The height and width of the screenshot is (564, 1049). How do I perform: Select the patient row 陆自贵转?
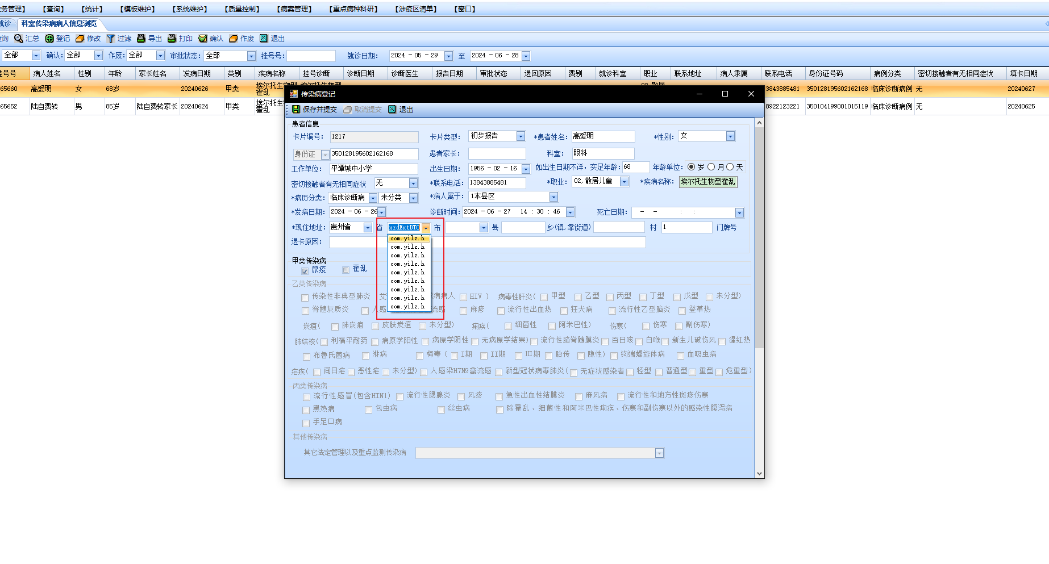click(524, 106)
